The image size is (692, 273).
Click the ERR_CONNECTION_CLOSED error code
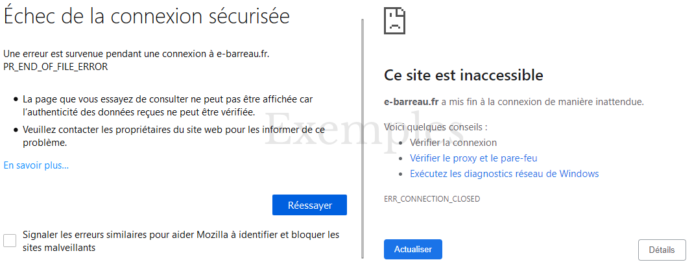point(432,199)
